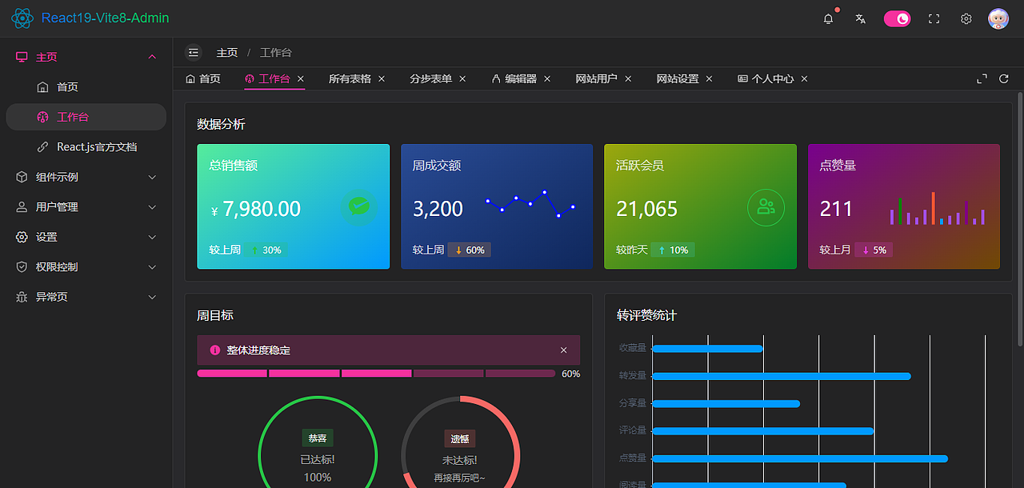
Task: Click the 5% decrease tag
Action: tap(874, 250)
